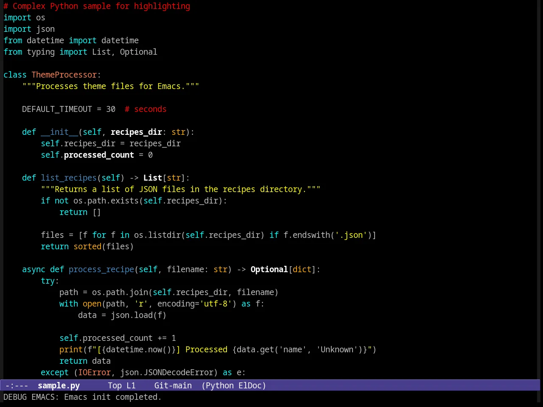This screenshot has width=543, height=407.
Task: Click the '.json' string literal
Action: (x=352, y=235)
